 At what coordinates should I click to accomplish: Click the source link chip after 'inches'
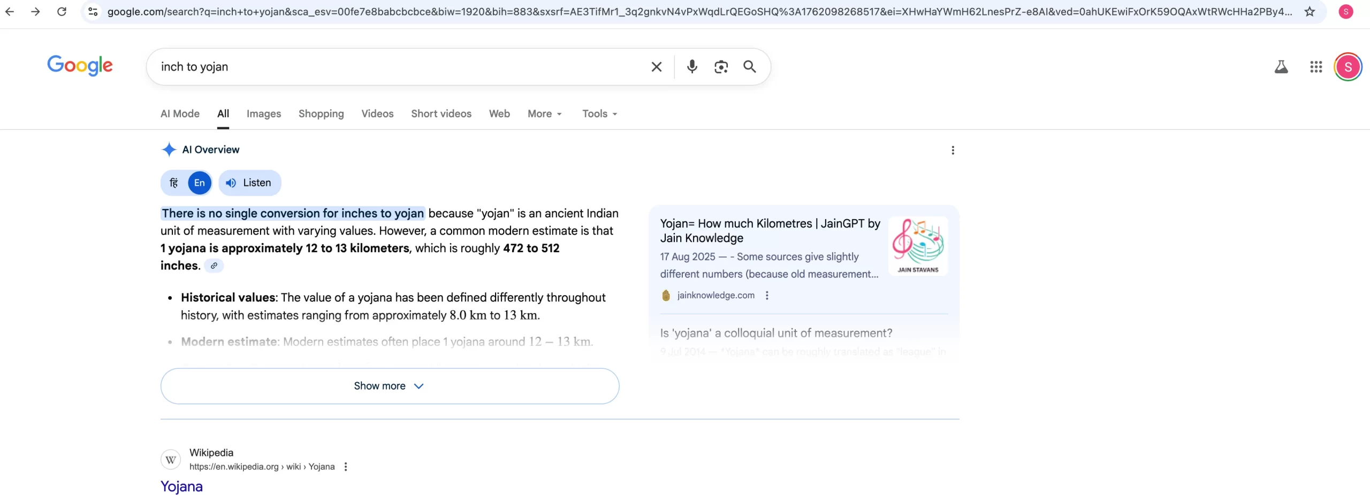pyautogui.click(x=214, y=266)
